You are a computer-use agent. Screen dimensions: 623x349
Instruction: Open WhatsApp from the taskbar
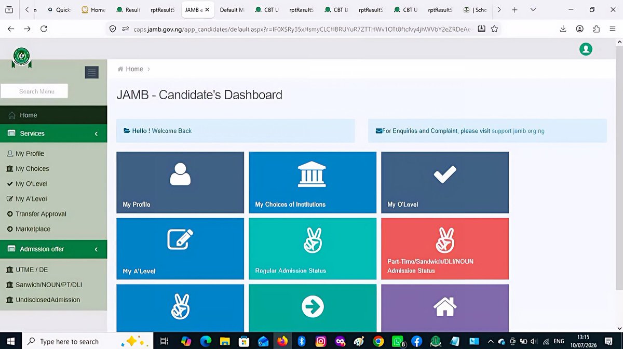point(397,341)
